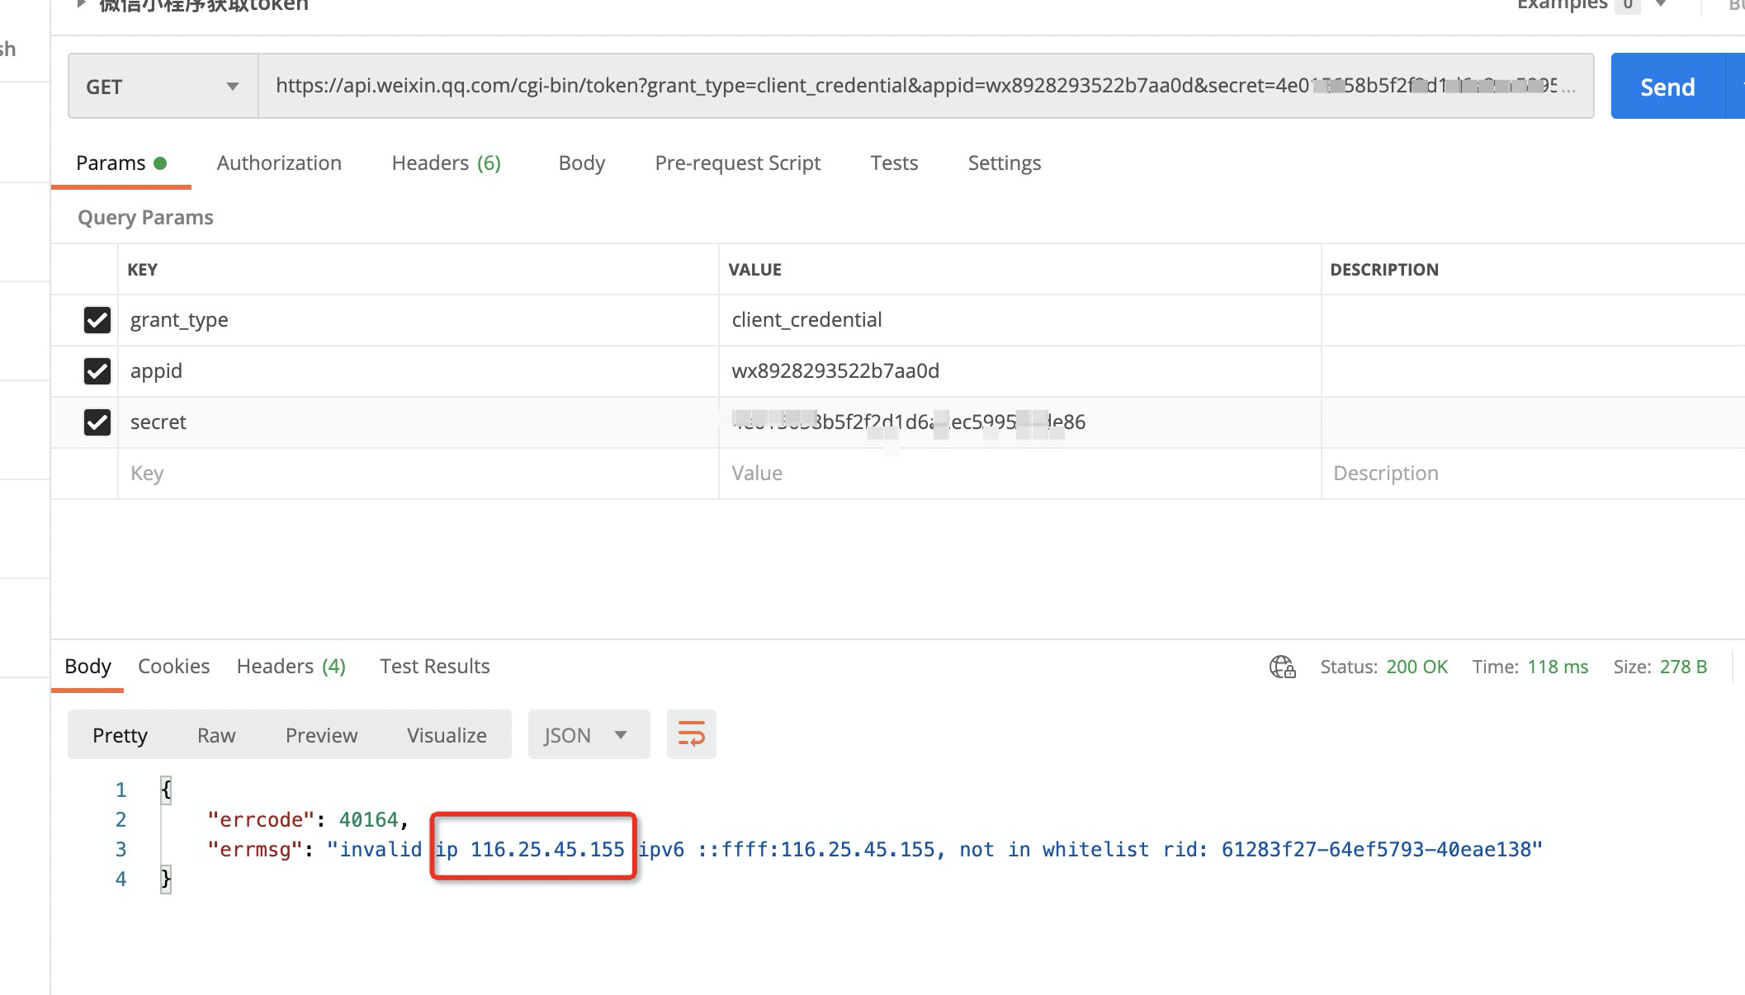1745x995 pixels.
Task: Switch to Raw response view
Action: [216, 734]
